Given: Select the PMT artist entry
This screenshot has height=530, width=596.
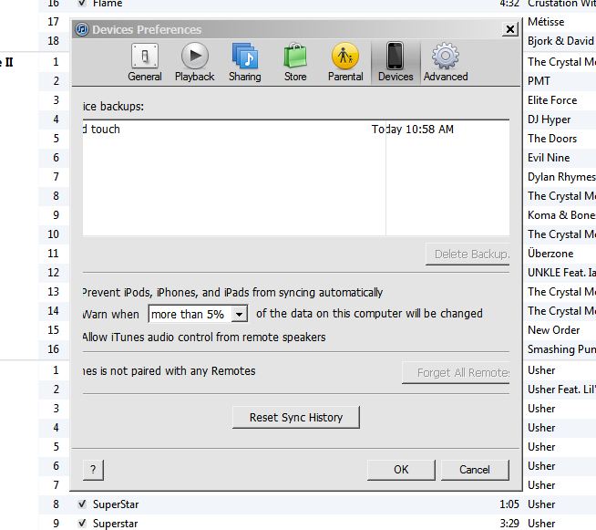Looking at the screenshot, I should (x=539, y=81).
